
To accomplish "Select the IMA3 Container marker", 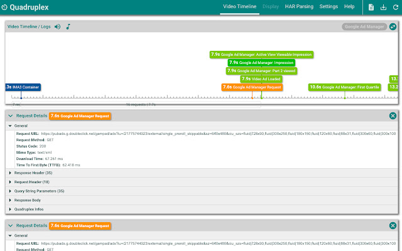I will point(23,87).
